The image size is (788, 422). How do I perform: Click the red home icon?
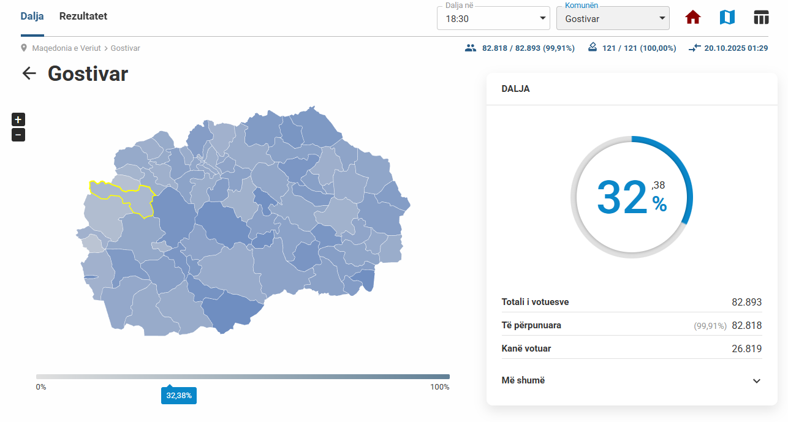[693, 18]
